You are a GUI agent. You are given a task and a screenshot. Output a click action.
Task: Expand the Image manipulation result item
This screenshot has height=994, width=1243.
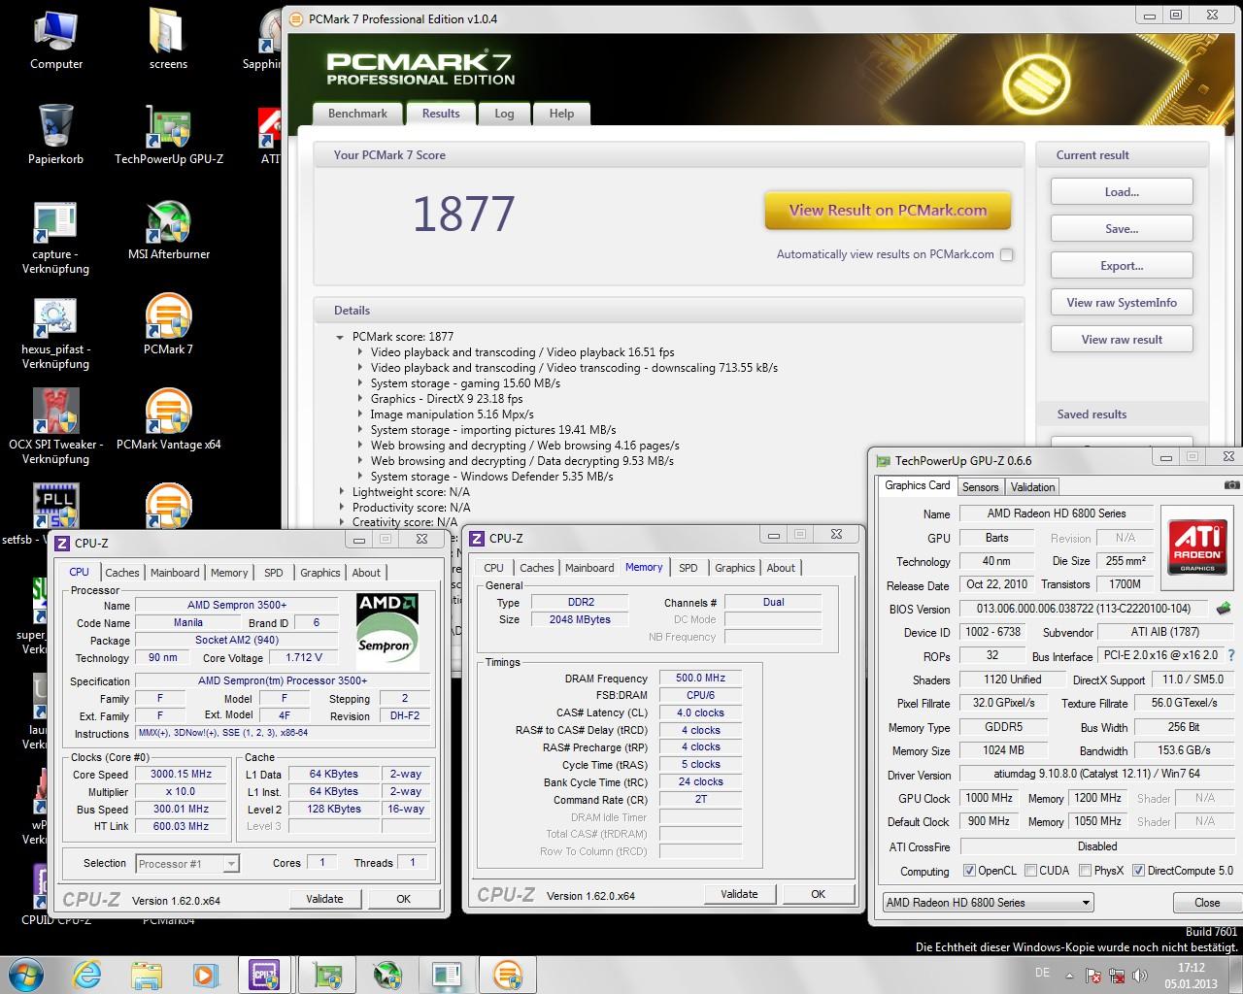pyautogui.click(x=360, y=414)
